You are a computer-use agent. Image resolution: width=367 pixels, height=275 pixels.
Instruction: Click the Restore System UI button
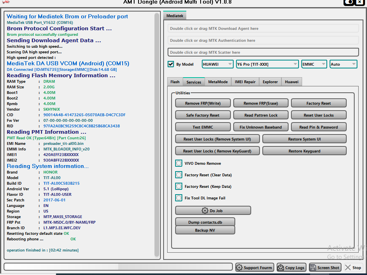(304, 139)
